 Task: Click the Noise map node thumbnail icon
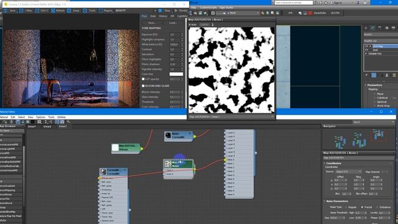tap(168, 164)
